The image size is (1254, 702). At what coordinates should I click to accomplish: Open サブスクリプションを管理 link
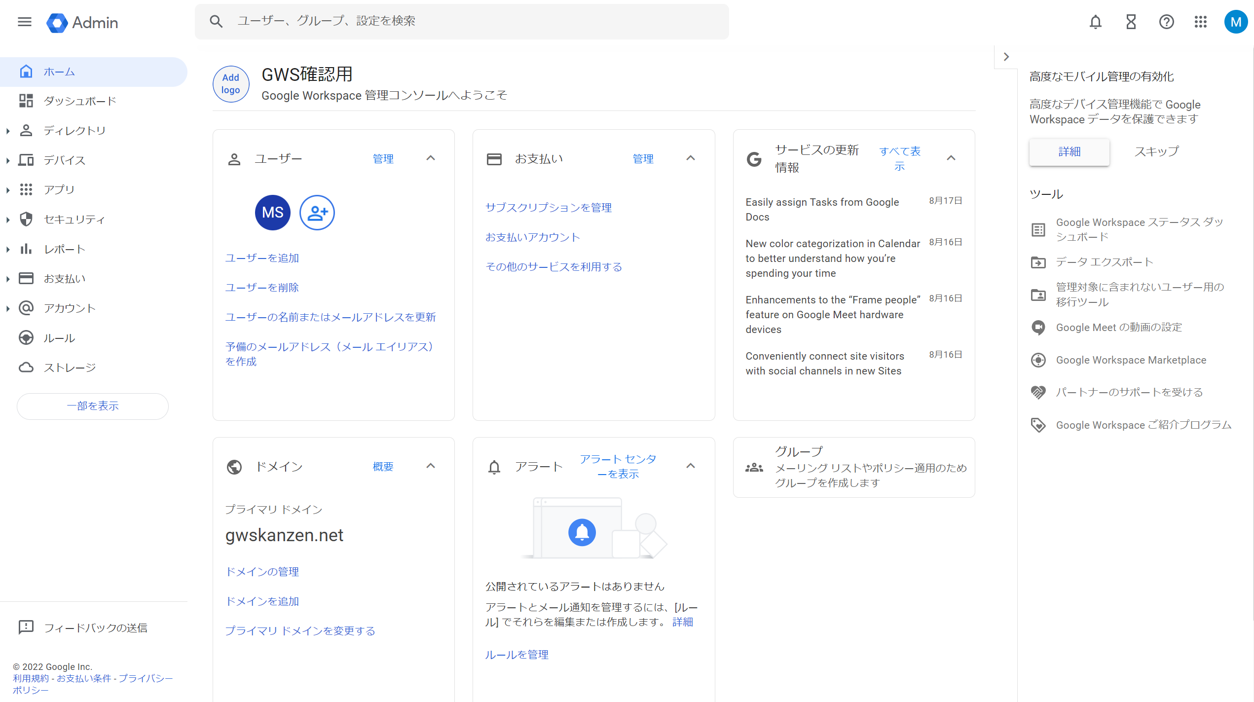pyautogui.click(x=548, y=208)
